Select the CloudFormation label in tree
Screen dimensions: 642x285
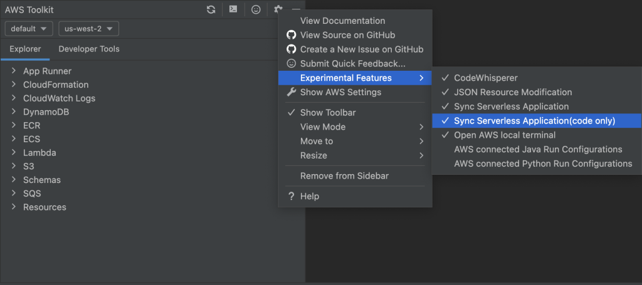pyautogui.click(x=56, y=85)
